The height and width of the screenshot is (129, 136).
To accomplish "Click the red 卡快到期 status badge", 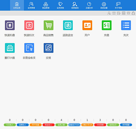I will (100, 125).
